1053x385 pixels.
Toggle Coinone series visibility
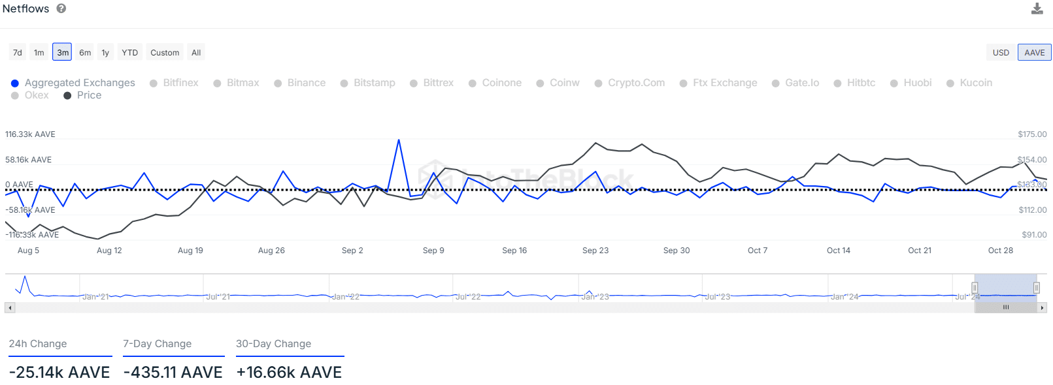click(x=495, y=83)
